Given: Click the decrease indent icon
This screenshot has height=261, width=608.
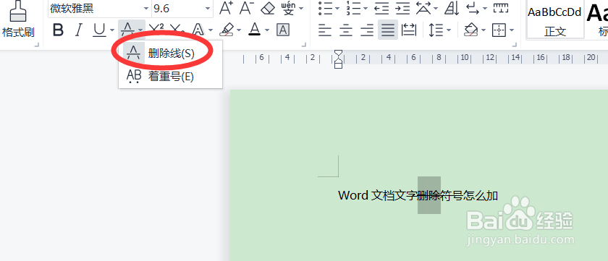Looking at the screenshot, I should pyautogui.click(x=382, y=8).
